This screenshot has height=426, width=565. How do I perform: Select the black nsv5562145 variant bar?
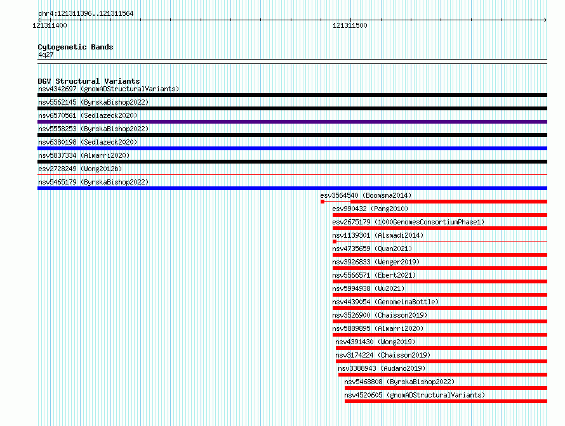[x=292, y=108]
